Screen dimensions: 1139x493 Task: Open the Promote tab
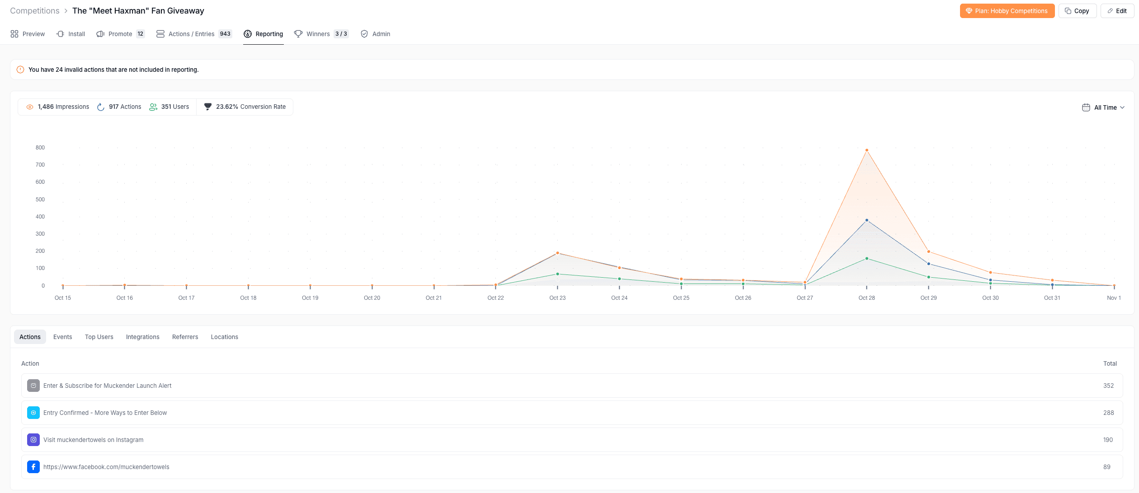(x=120, y=34)
